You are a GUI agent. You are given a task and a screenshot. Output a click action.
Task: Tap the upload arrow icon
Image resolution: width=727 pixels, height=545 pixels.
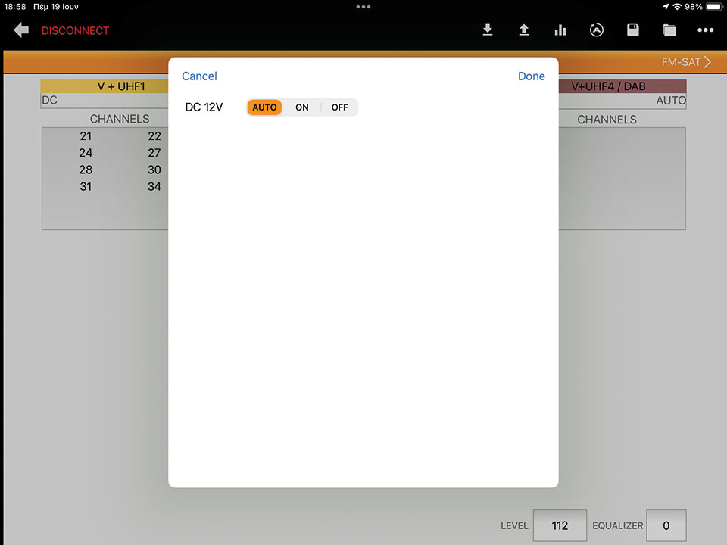click(523, 30)
